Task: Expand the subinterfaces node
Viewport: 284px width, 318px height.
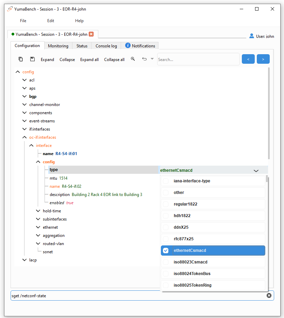Action: (x=38, y=219)
